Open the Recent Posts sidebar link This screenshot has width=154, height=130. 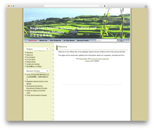(x=31, y=62)
